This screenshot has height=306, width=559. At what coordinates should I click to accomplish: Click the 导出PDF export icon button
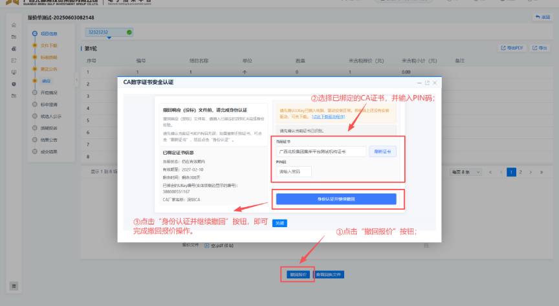point(512,48)
